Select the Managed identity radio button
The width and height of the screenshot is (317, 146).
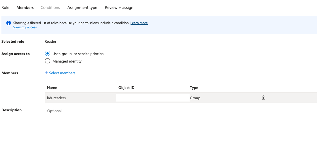(x=48, y=61)
